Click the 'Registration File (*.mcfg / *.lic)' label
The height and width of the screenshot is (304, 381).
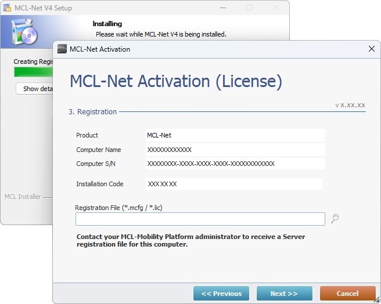point(118,208)
